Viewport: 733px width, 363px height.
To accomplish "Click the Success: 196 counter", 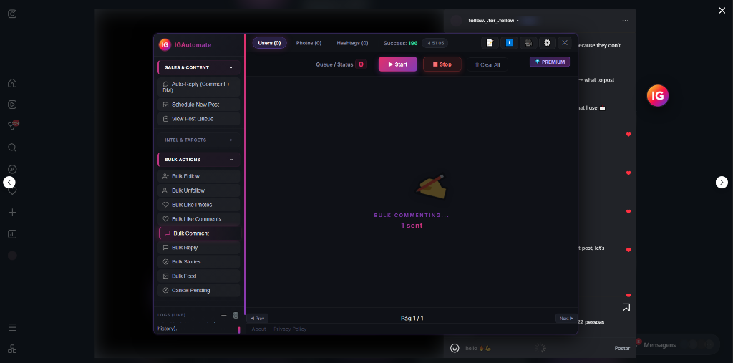I will coord(401,43).
